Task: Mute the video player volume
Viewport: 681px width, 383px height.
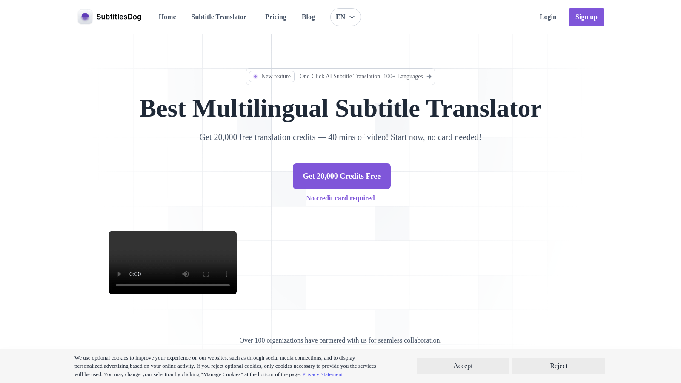Action: 186,274
